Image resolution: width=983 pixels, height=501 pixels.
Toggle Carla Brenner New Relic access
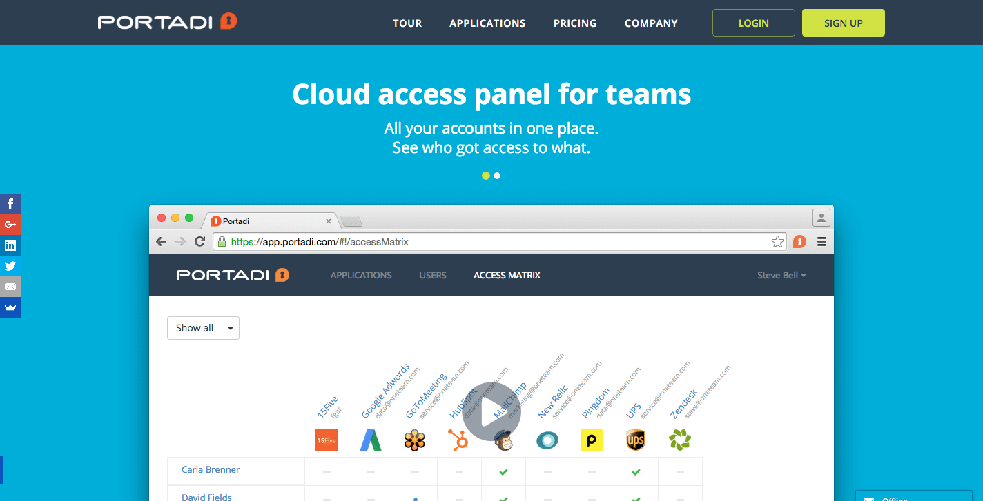(x=547, y=471)
